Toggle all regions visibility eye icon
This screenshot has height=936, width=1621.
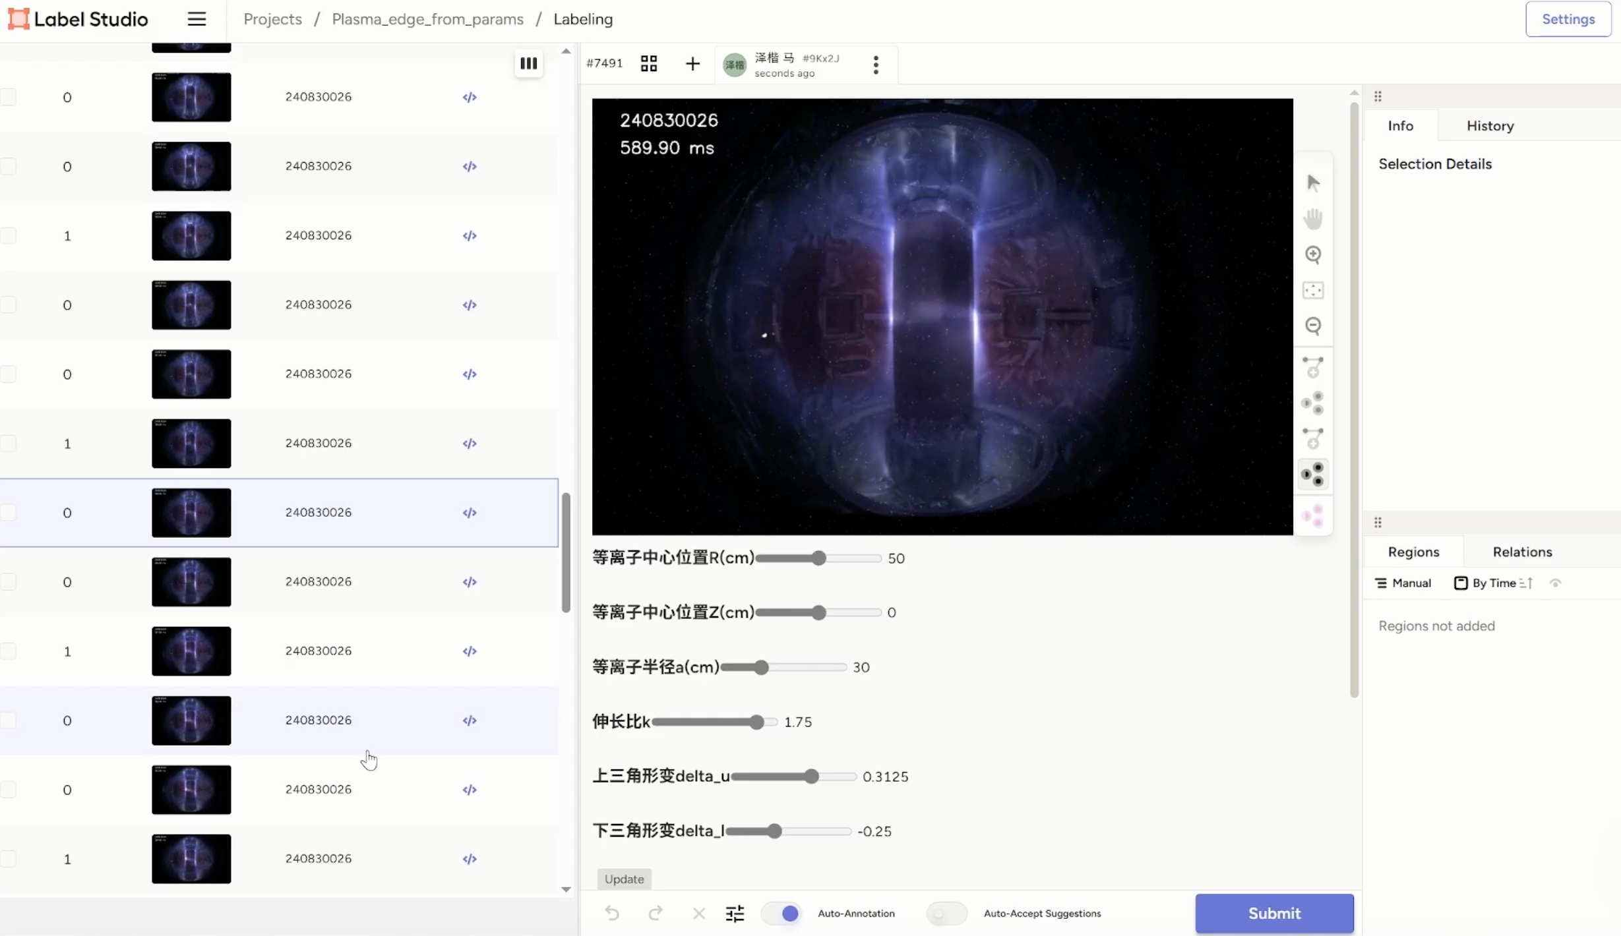click(x=1555, y=583)
